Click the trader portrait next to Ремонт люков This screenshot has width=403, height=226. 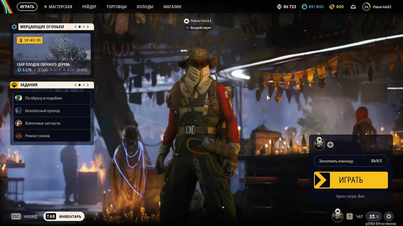coord(19,136)
